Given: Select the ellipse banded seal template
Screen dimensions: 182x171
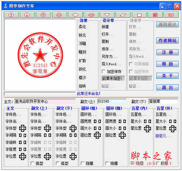Looking at the screenshot, I should pos(91,15).
